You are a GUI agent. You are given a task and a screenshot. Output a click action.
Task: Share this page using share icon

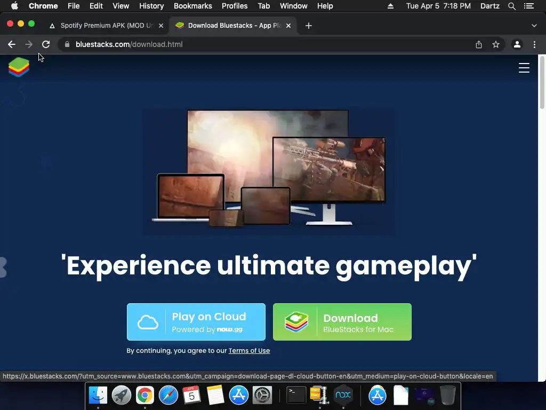point(479,44)
